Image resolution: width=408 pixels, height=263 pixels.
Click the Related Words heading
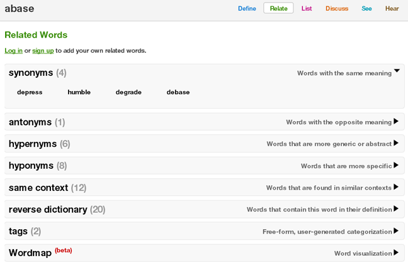(x=36, y=35)
